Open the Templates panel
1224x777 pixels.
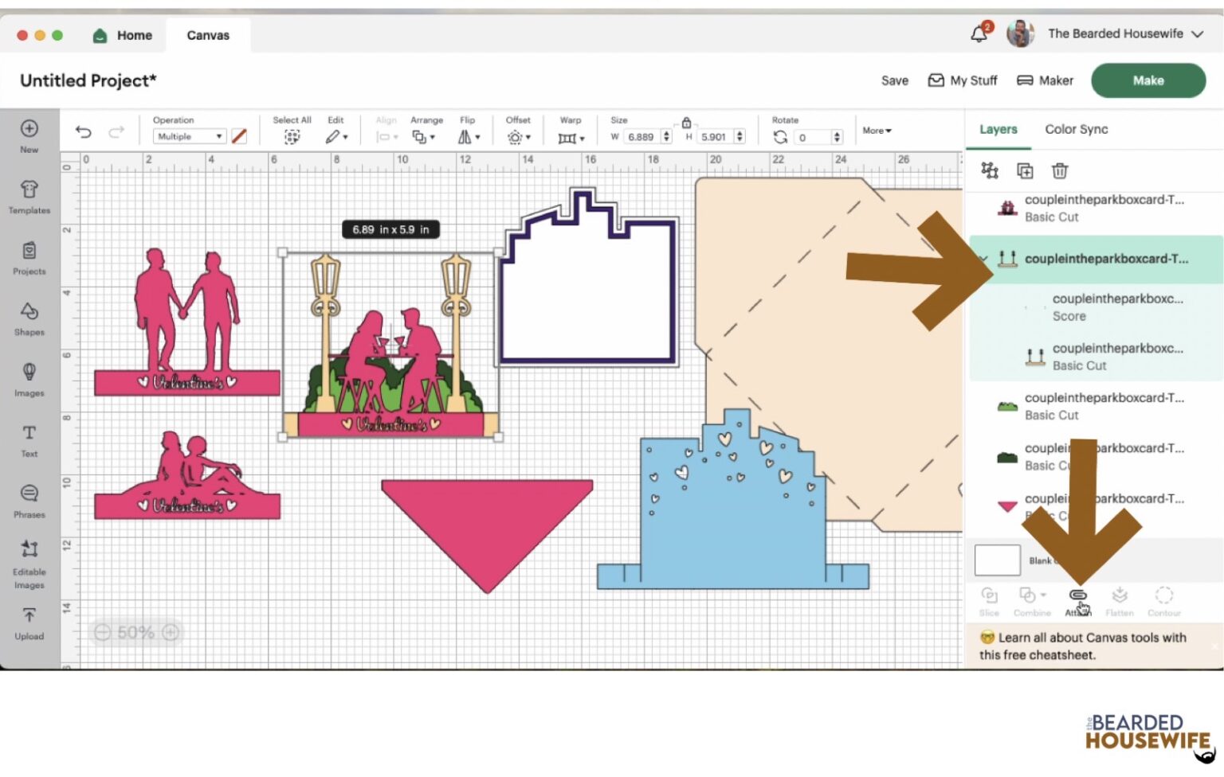(29, 196)
